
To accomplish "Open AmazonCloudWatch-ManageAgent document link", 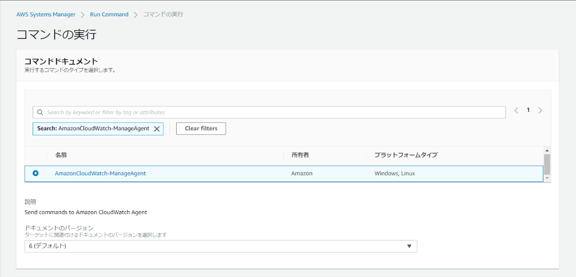I will (100, 173).
